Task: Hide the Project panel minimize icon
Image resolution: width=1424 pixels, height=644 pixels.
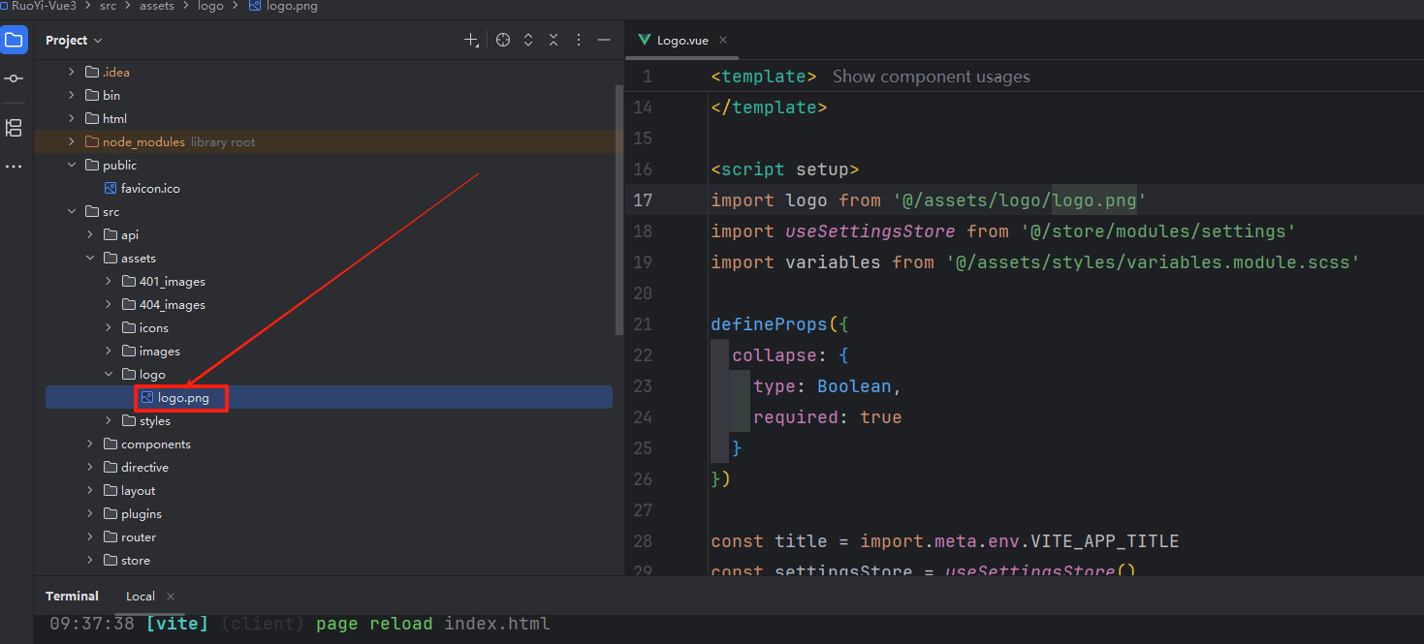Action: [604, 40]
